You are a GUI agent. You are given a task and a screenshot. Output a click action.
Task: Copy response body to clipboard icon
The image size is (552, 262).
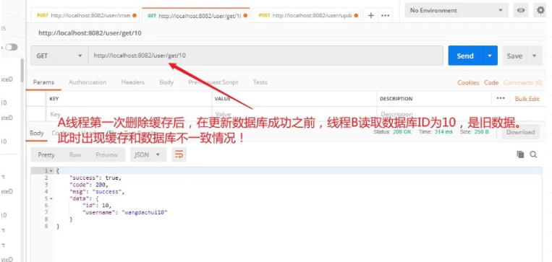point(520,154)
